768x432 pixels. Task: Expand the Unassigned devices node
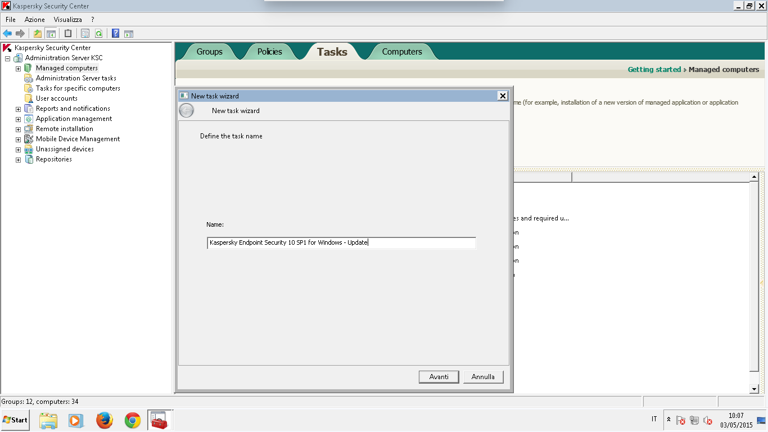(x=18, y=149)
